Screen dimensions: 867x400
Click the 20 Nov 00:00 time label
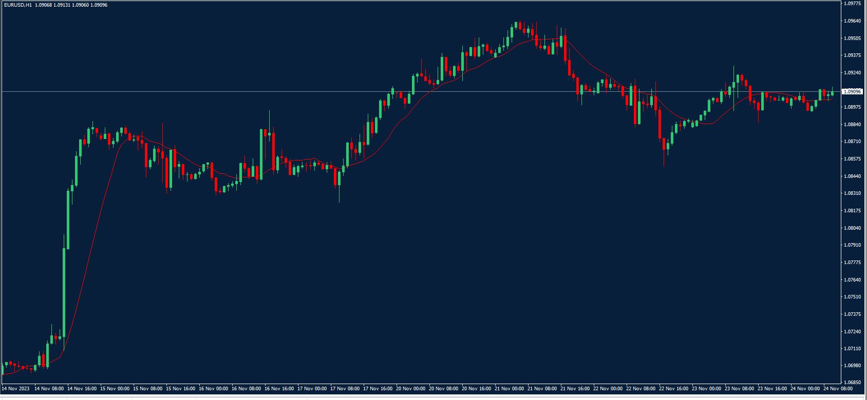tap(410, 389)
